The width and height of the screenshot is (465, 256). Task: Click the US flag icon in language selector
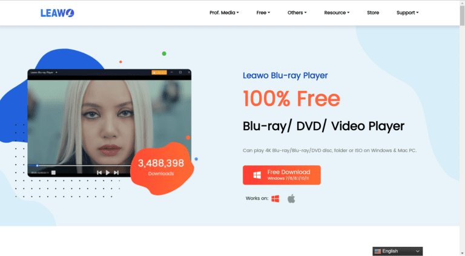click(378, 251)
